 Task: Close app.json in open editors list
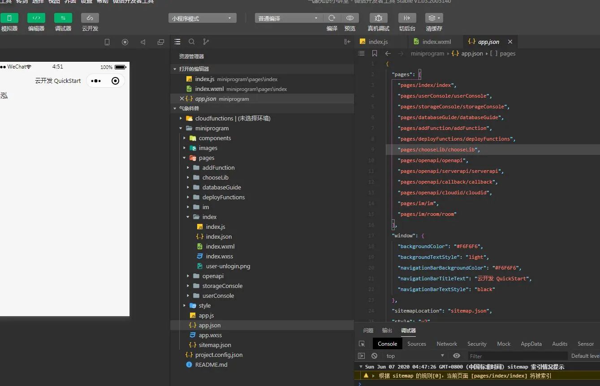coord(181,99)
